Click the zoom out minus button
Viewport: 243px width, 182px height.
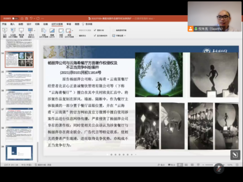coord(203,165)
